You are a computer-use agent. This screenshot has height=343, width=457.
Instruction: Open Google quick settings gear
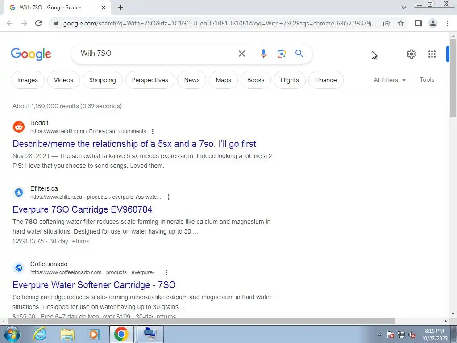pos(411,54)
